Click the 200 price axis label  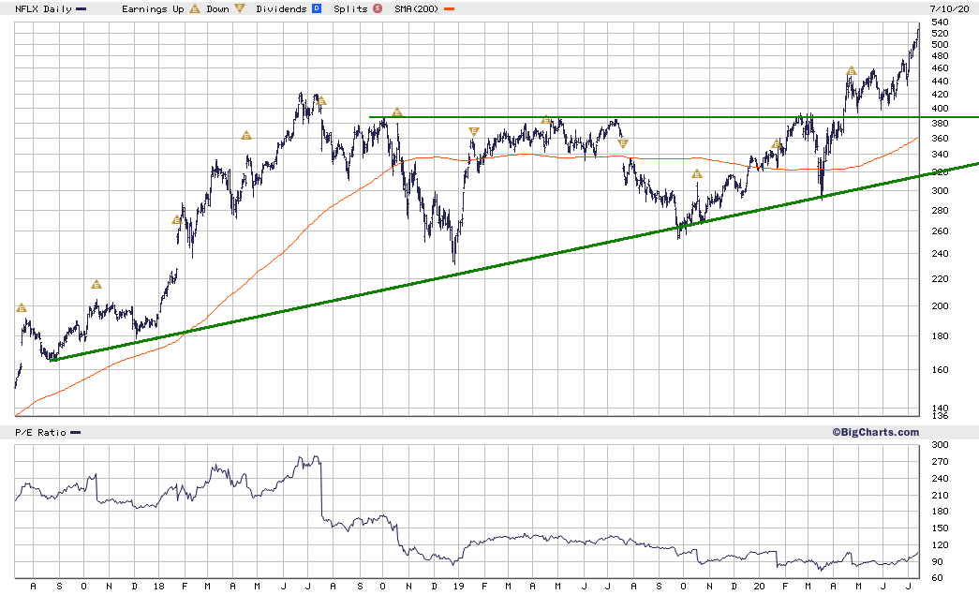(x=939, y=305)
